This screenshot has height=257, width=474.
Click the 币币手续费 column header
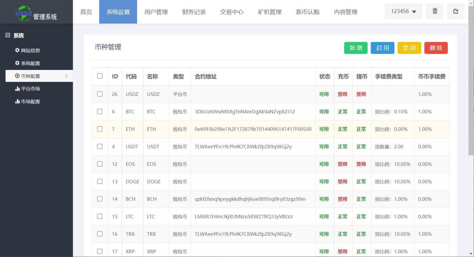[432, 76]
